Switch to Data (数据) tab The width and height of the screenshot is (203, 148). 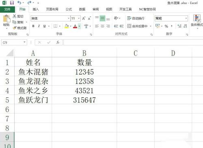pos(82,9)
